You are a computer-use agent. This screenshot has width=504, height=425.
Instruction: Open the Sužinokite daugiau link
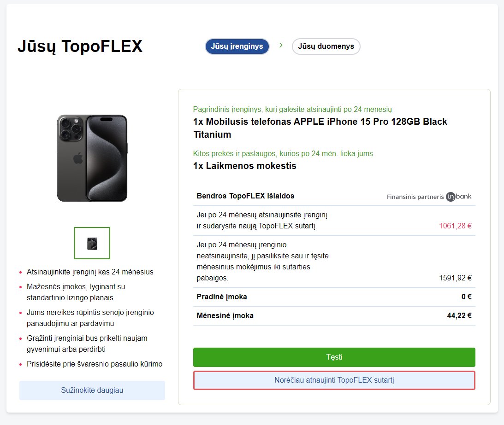(x=92, y=390)
